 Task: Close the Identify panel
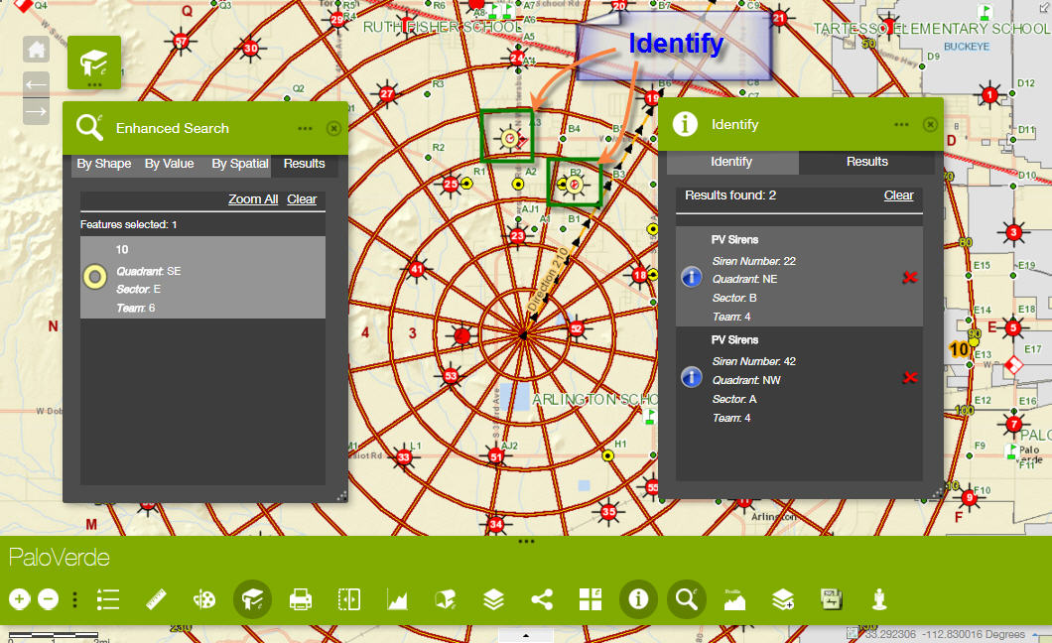[930, 124]
